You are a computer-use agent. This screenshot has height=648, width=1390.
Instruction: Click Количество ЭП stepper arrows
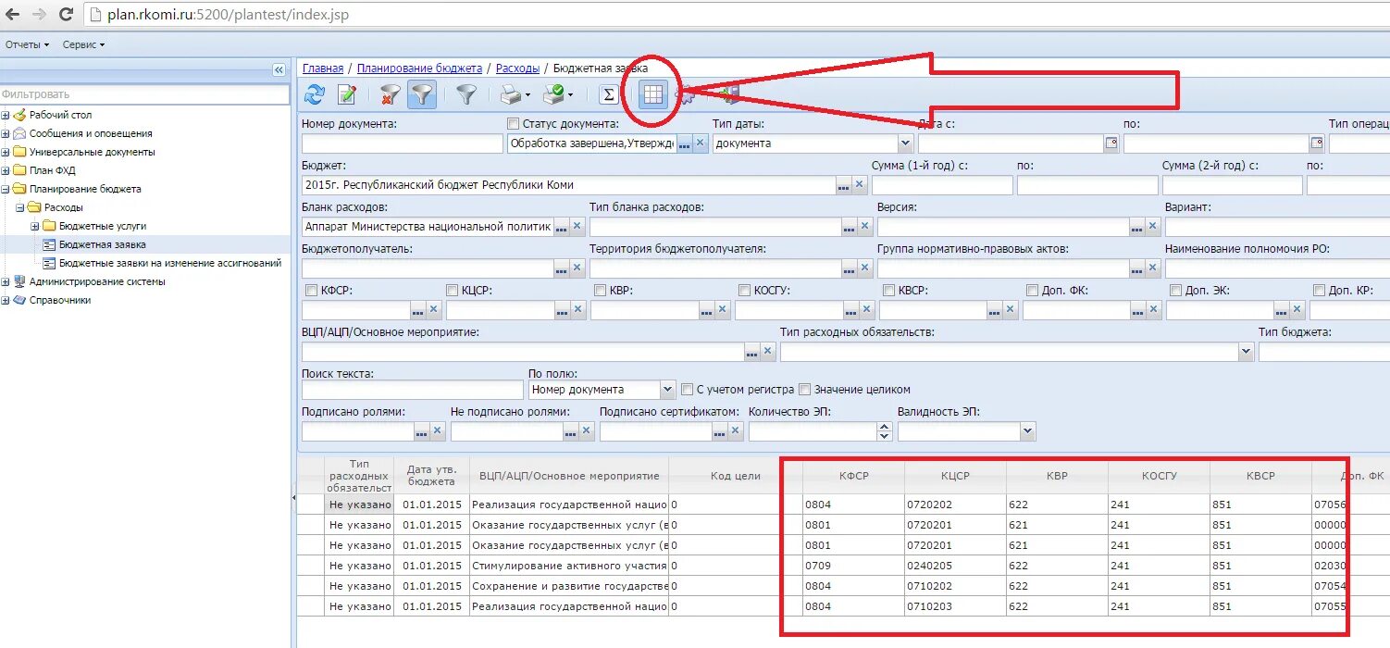[884, 431]
